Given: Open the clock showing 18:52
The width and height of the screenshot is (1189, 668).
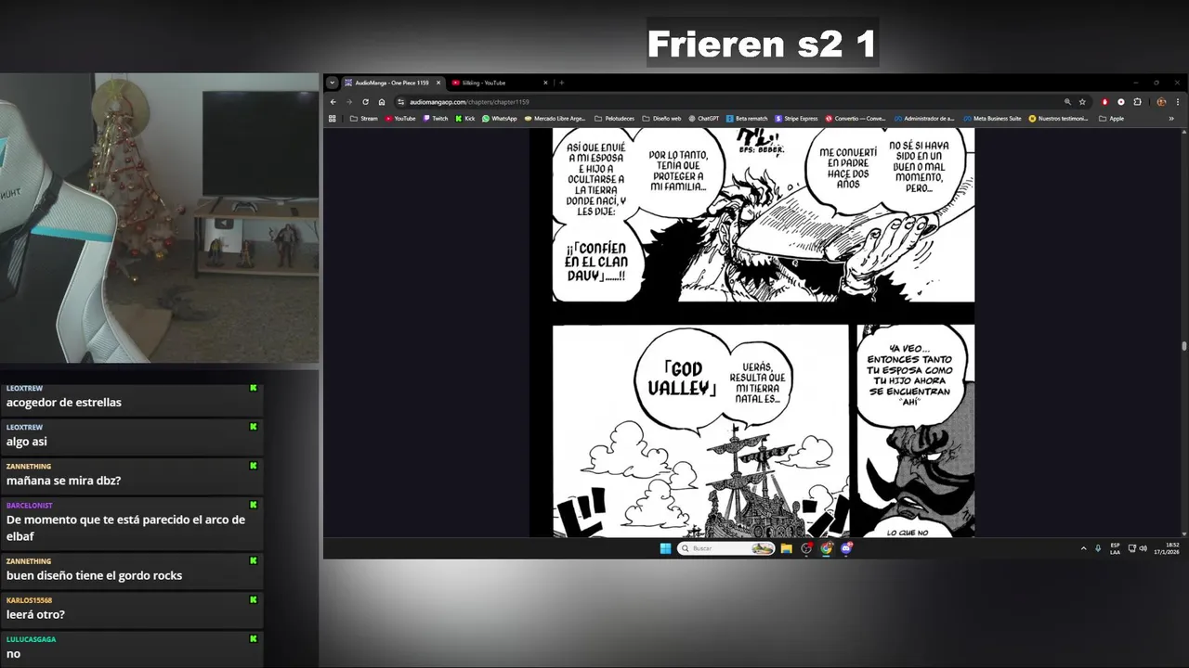Looking at the screenshot, I should (x=1167, y=548).
